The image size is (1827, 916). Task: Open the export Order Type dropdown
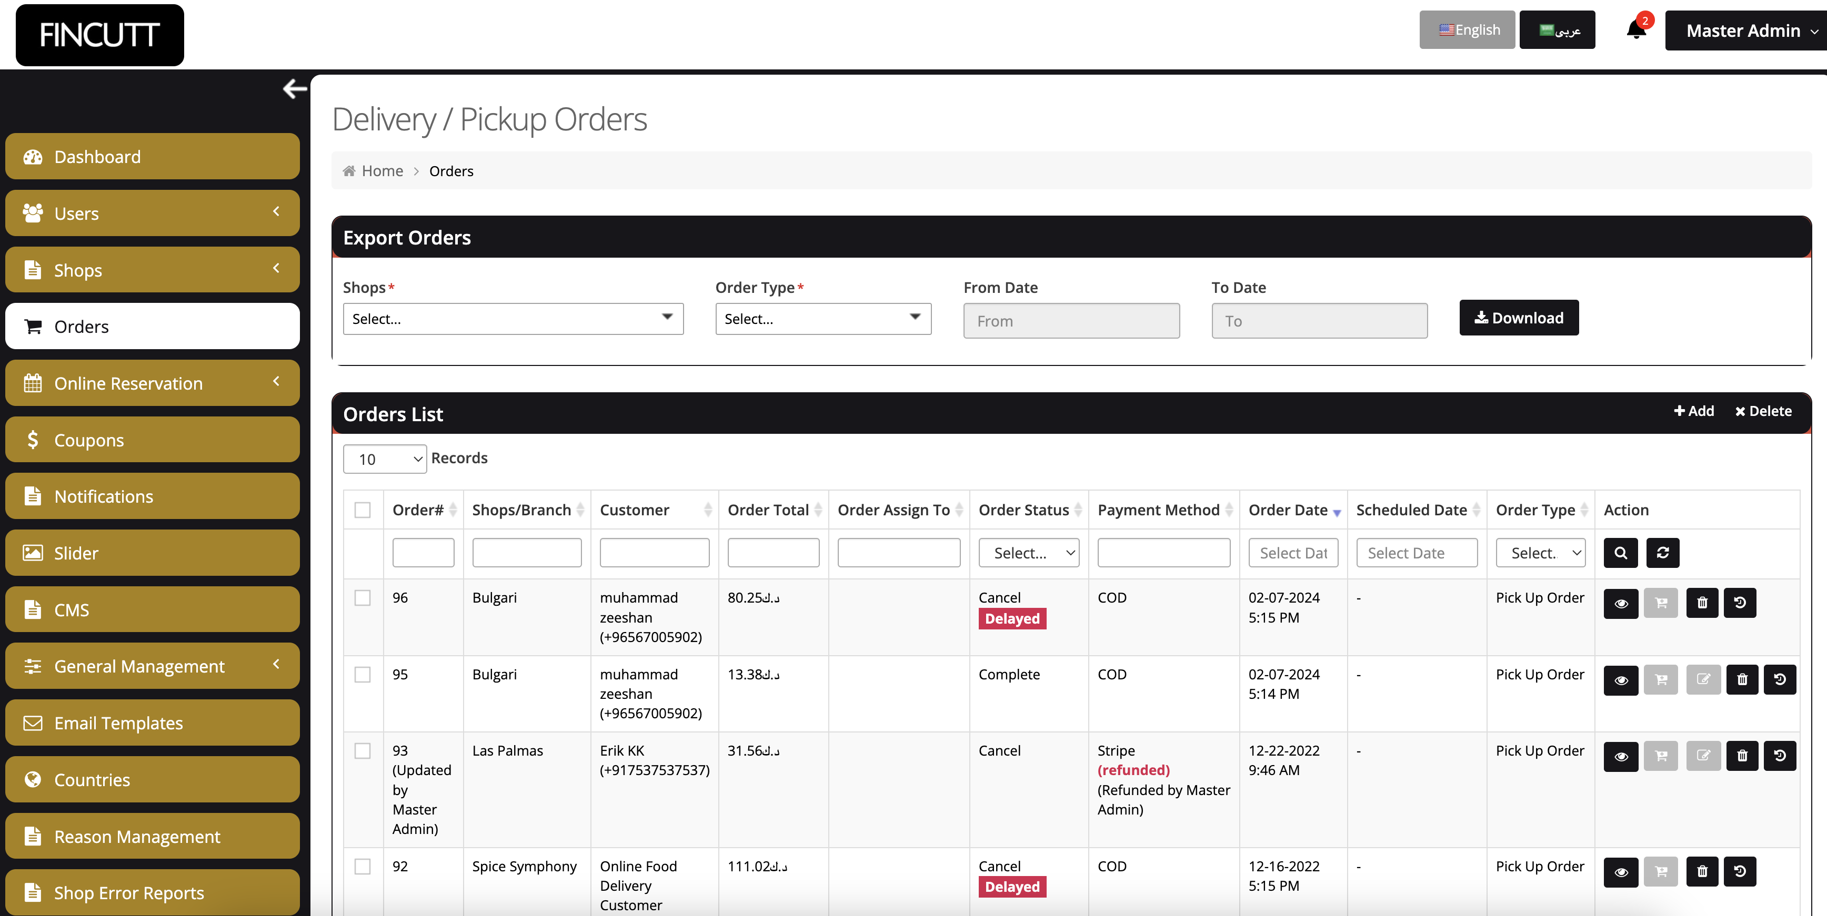coord(822,319)
